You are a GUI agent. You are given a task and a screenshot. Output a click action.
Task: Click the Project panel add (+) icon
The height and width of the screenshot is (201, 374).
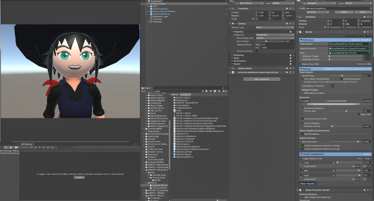click(143, 91)
